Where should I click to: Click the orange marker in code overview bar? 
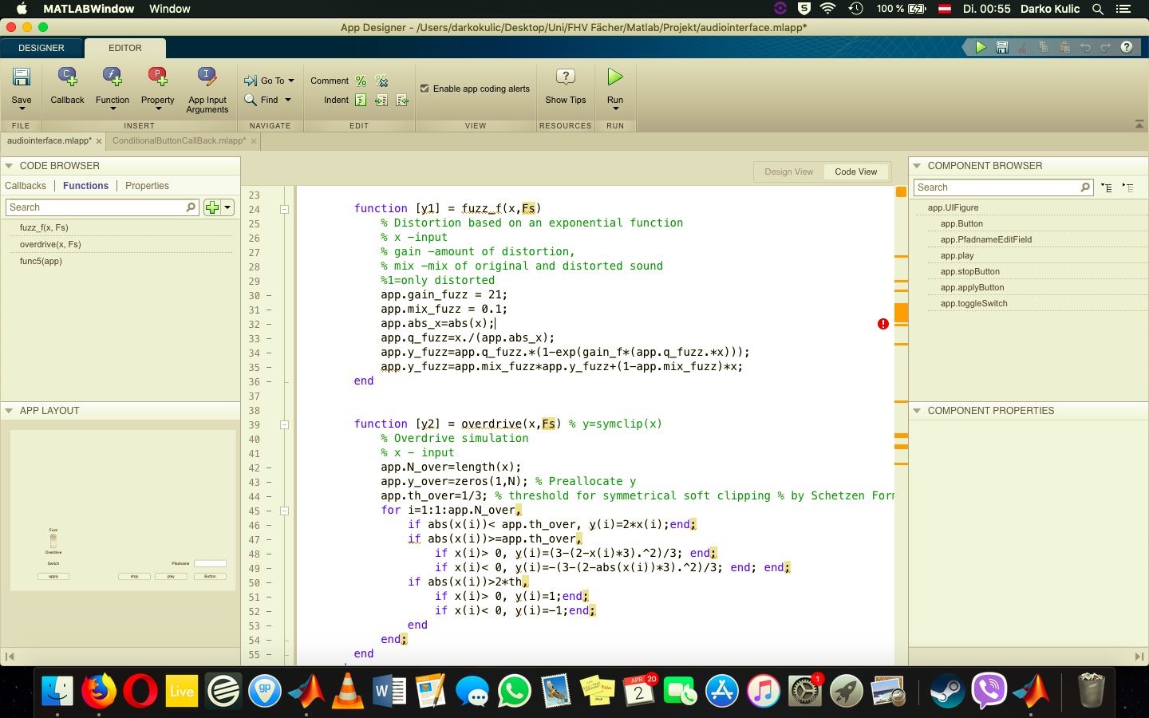pyautogui.click(x=901, y=313)
